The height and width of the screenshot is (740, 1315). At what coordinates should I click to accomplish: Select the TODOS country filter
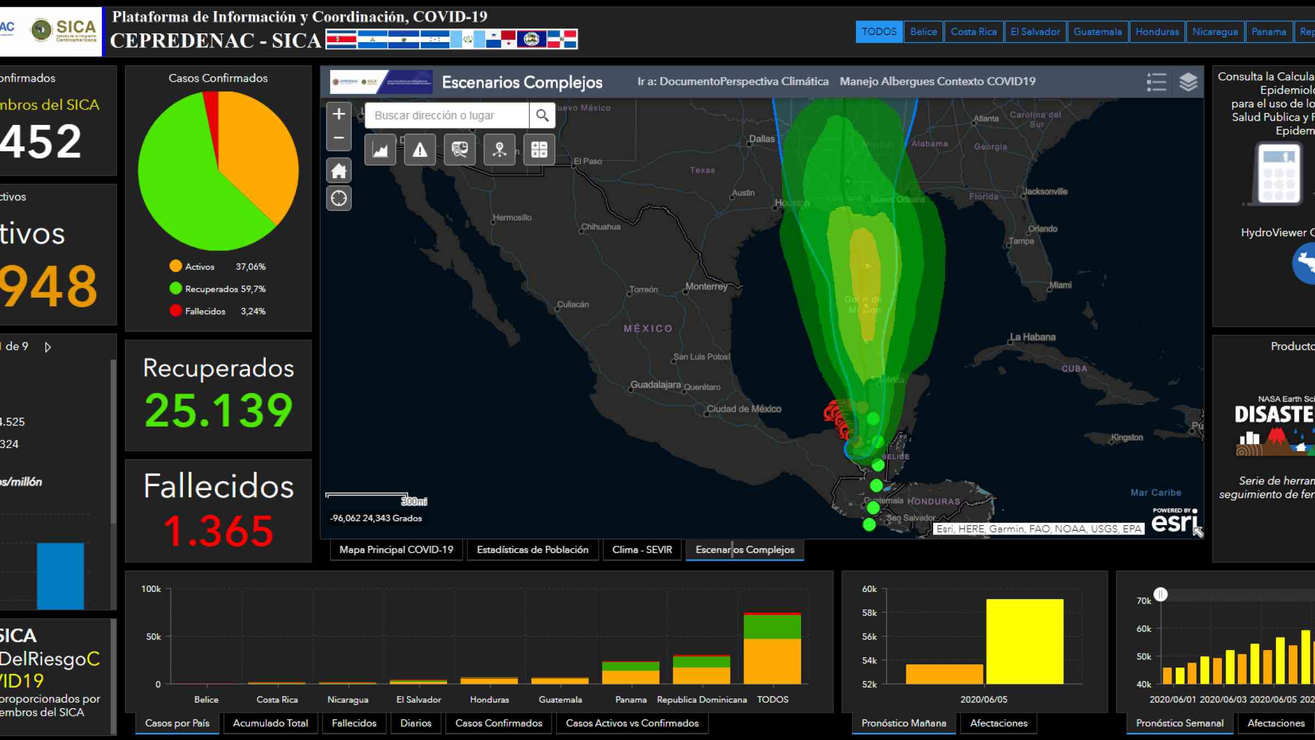(x=879, y=32)
